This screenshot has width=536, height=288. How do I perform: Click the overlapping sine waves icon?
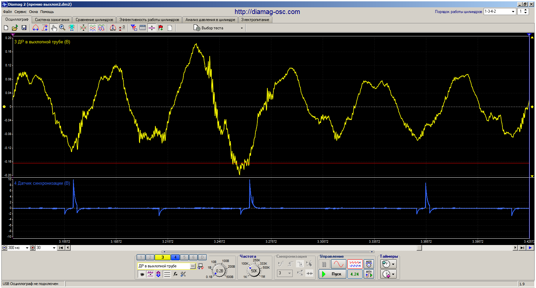(101, 28)
